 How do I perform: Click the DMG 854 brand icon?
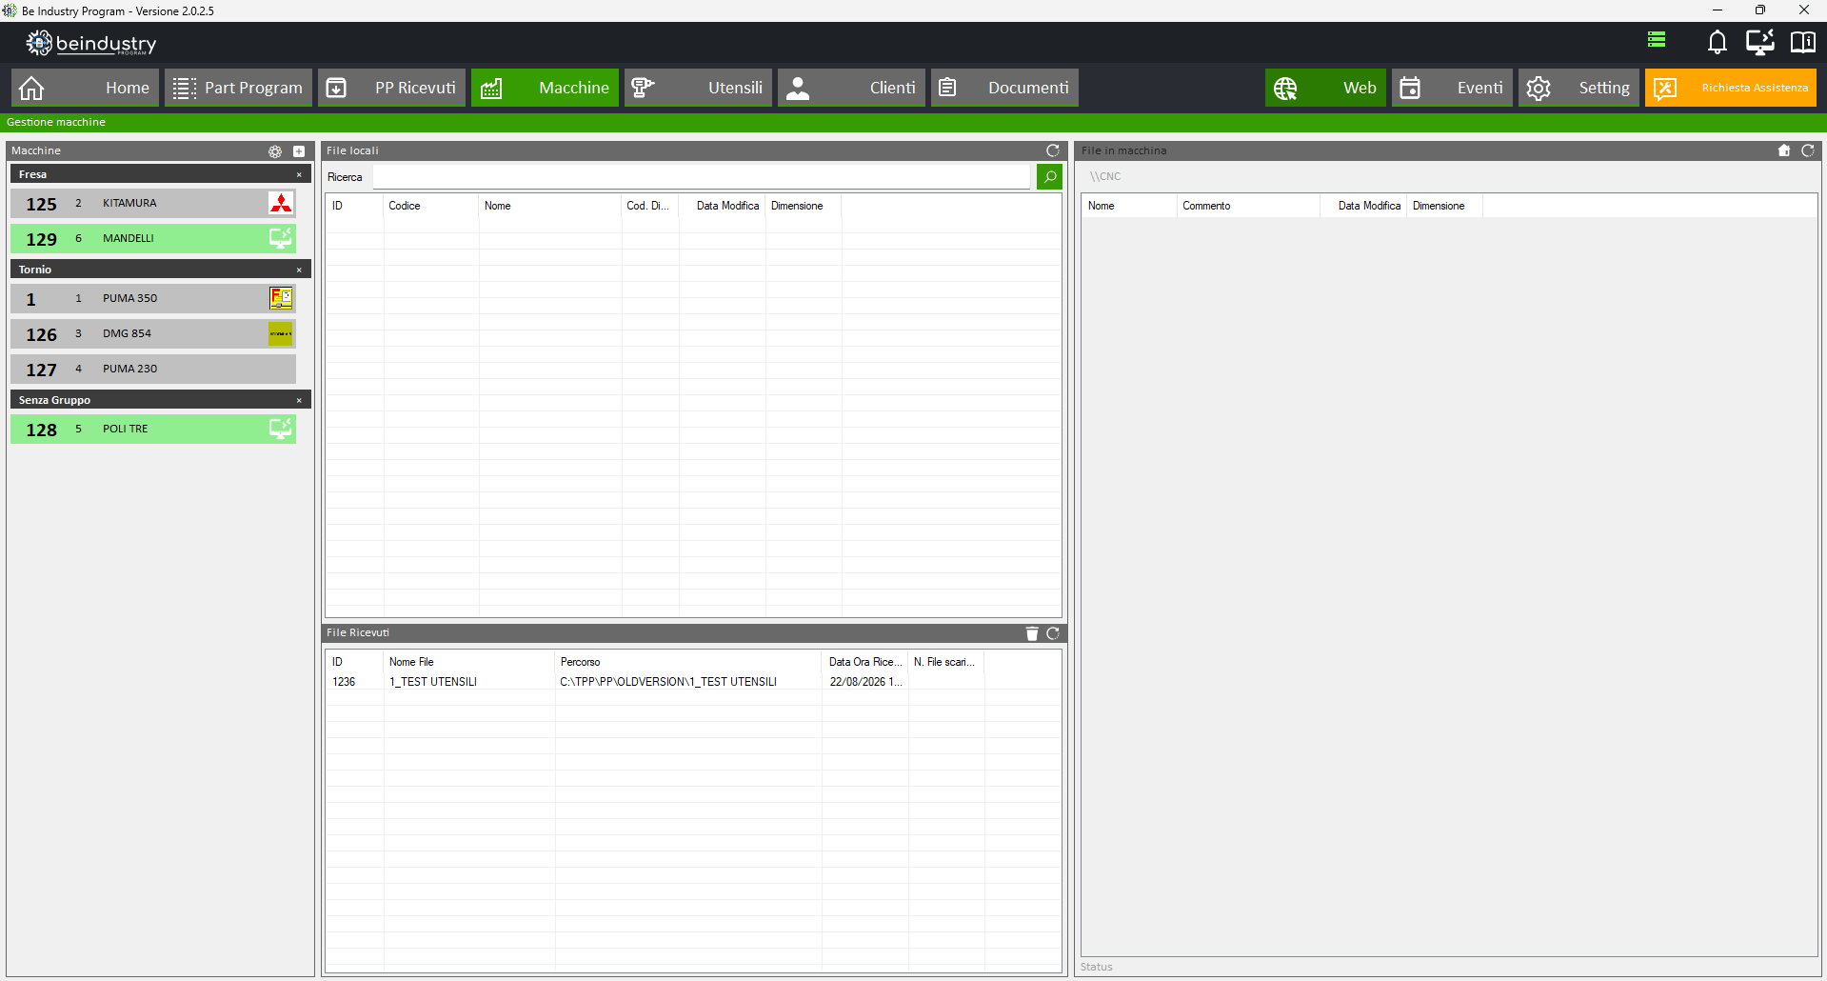(281, 333)
